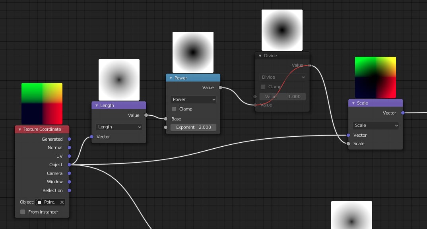Viewport: 427px width, 229px height.
Task: Enable Clamp on the Power node
Action: [174, 109]
